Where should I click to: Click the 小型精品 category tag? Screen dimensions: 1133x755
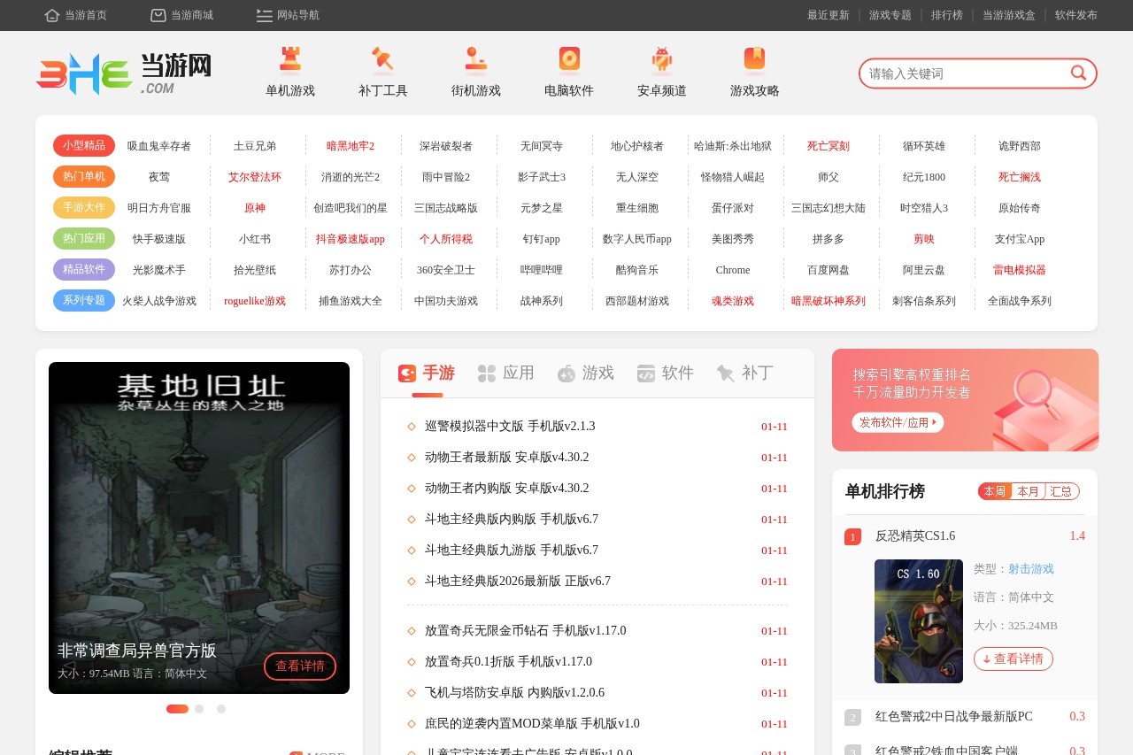point(84,145)
